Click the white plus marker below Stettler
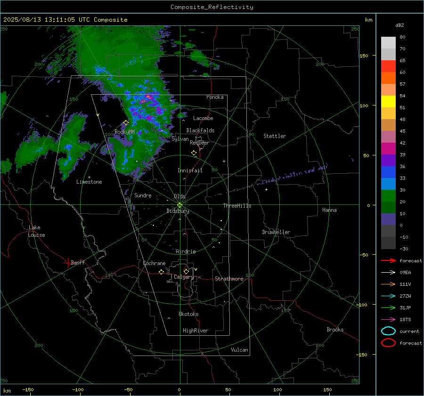424x396 pixels. 266,189
